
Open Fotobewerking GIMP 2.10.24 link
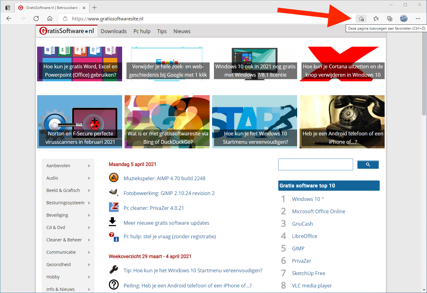169,193
